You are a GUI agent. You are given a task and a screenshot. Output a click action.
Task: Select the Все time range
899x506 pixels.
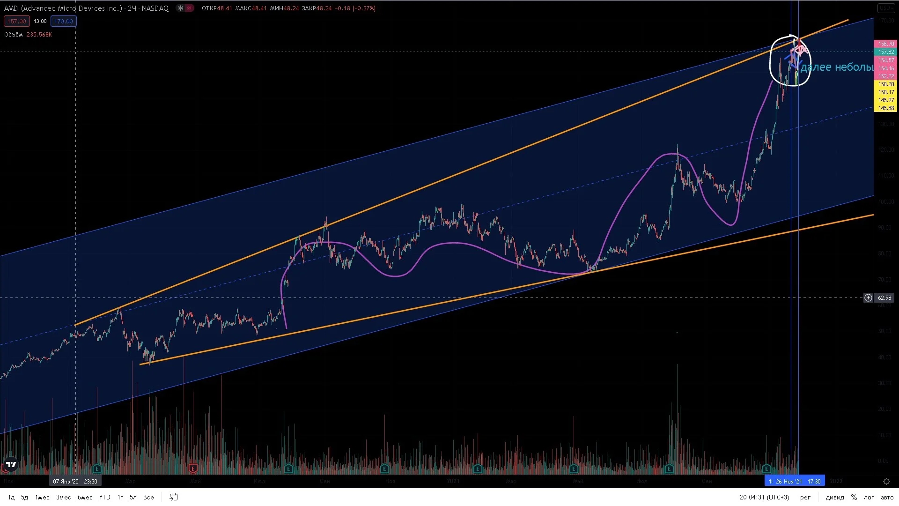[148, 497]
